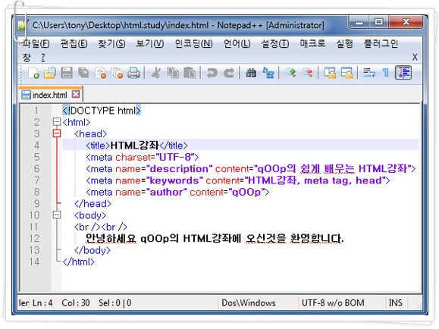The height and width of the screenshot is (329, 439).
Task: Click Dos\Windows EOL status field
Action: pos(249,303)
